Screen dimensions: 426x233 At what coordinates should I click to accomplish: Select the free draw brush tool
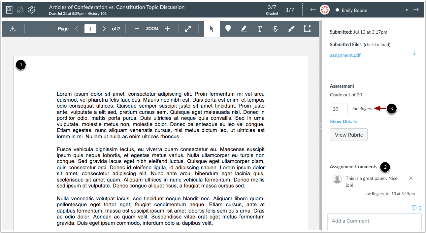(291, 29)
